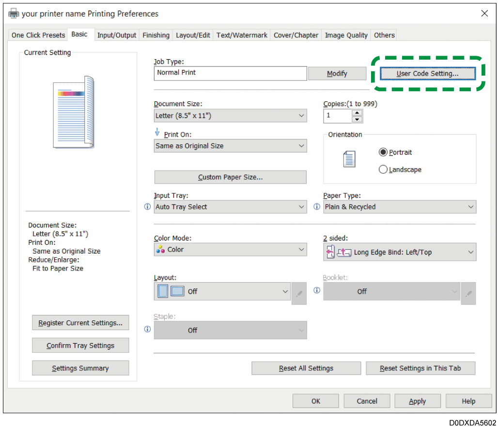Select Landscape orientation
498x429 pixels.
tap(383, 170)
